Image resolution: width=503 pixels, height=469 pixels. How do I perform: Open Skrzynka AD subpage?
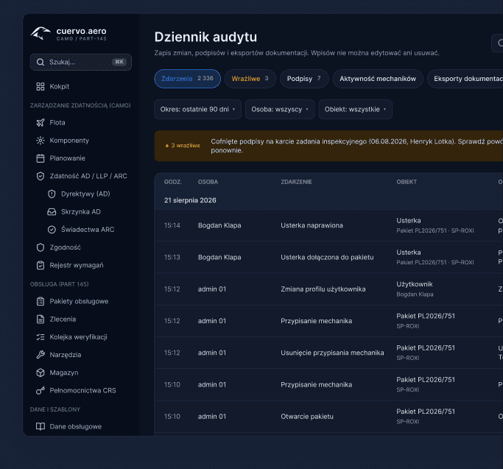81,212
